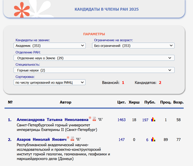Click citation count 147 for Азаров
The image size is (193, 166).
[x=122, y=140]
